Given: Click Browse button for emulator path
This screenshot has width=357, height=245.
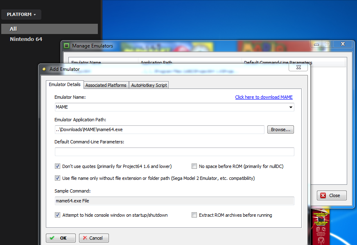Looking at the screenshot, I should click(280, 129).
